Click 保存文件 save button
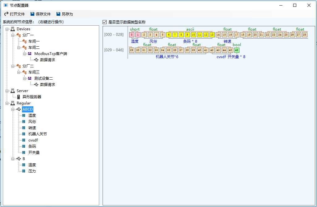The height and width of the screenshot is (207, 317). click(x=40, y=14)
